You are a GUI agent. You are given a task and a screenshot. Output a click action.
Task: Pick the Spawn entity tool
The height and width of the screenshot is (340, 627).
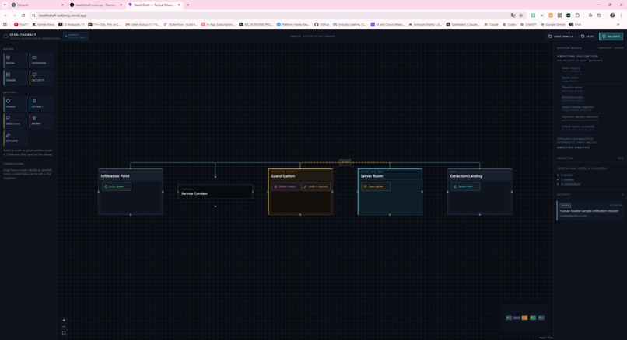[16, 103]
